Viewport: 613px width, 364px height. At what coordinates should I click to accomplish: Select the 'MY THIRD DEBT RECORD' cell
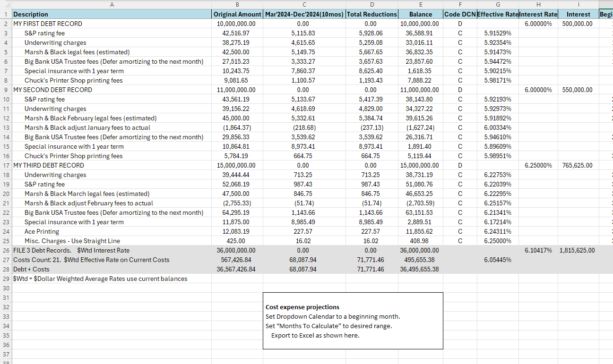(112, 165)
